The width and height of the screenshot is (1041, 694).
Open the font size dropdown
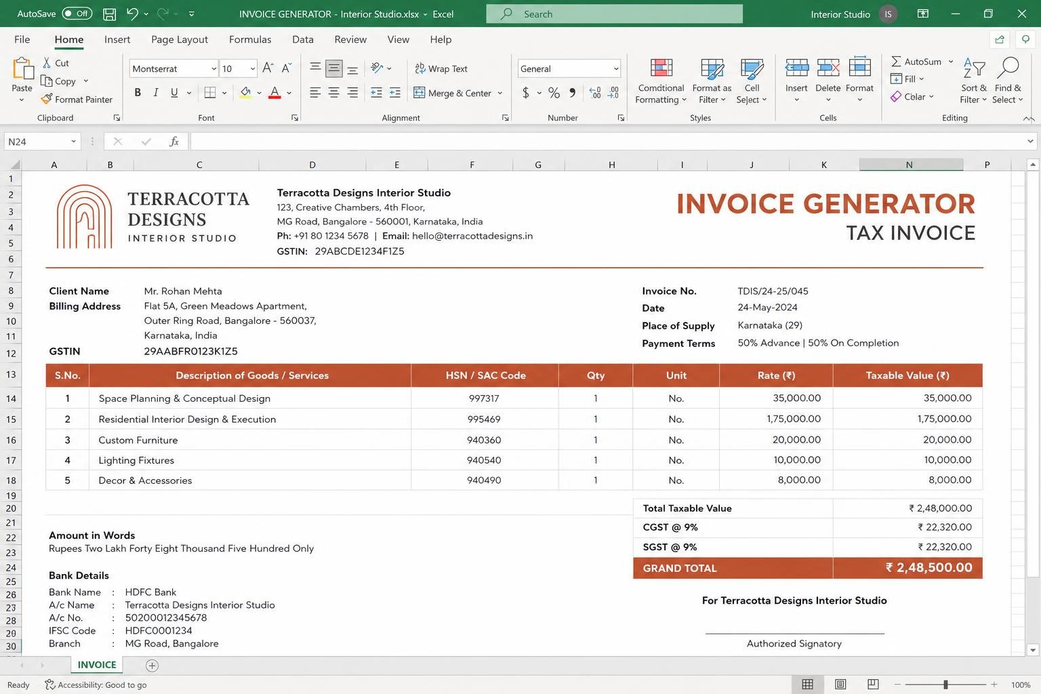coord(252,68)
